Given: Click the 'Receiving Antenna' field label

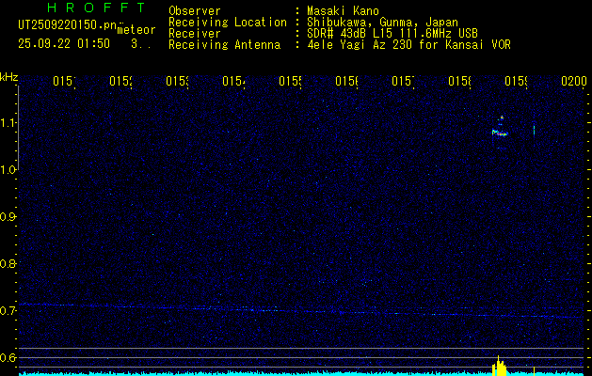Looking at the screenshot, I should [224, 44].
